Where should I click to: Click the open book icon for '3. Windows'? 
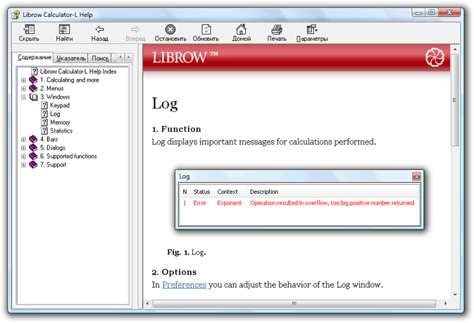pyautogui.click(x=33, y=97)
